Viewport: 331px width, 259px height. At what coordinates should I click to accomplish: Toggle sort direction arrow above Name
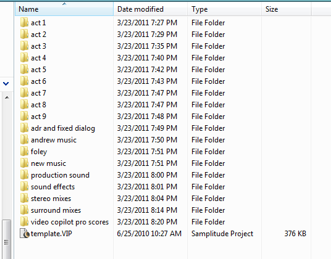pyautogui.click(x=64, y=4)
